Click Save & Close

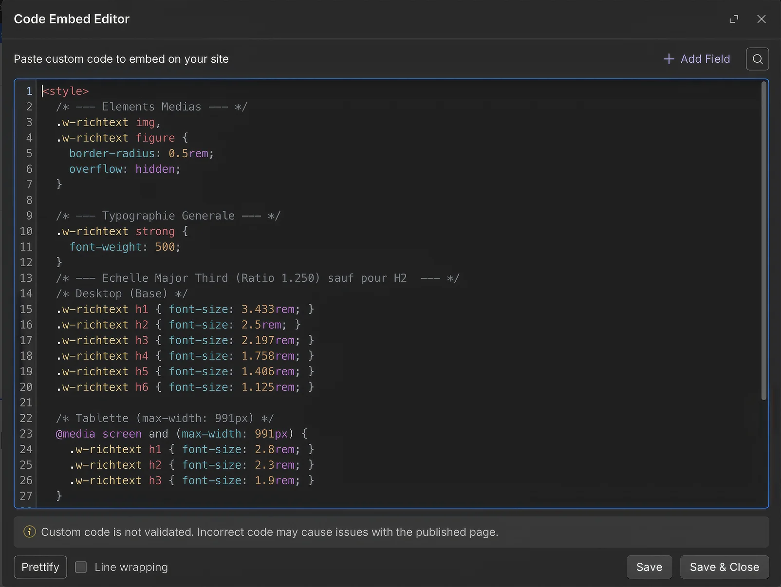pos(724,567)
